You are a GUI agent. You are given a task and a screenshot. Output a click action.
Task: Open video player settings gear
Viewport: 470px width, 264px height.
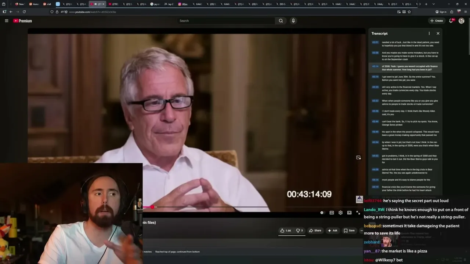(340, 213)
